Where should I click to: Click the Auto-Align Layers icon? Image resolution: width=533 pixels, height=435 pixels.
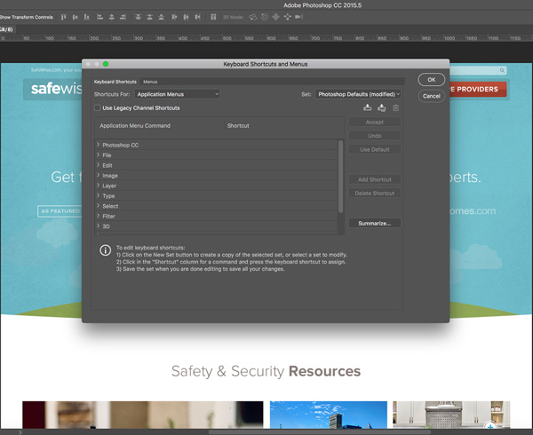tap(213, 17)
